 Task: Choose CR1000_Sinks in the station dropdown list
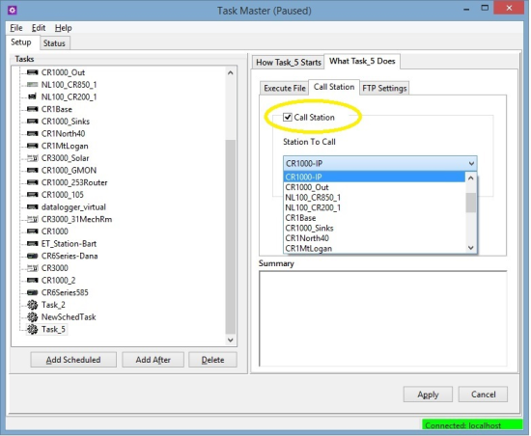(375, 228)
